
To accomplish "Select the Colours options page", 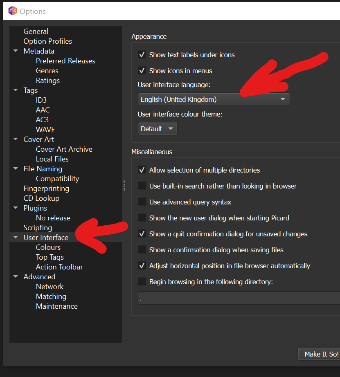I will [48, 247].
